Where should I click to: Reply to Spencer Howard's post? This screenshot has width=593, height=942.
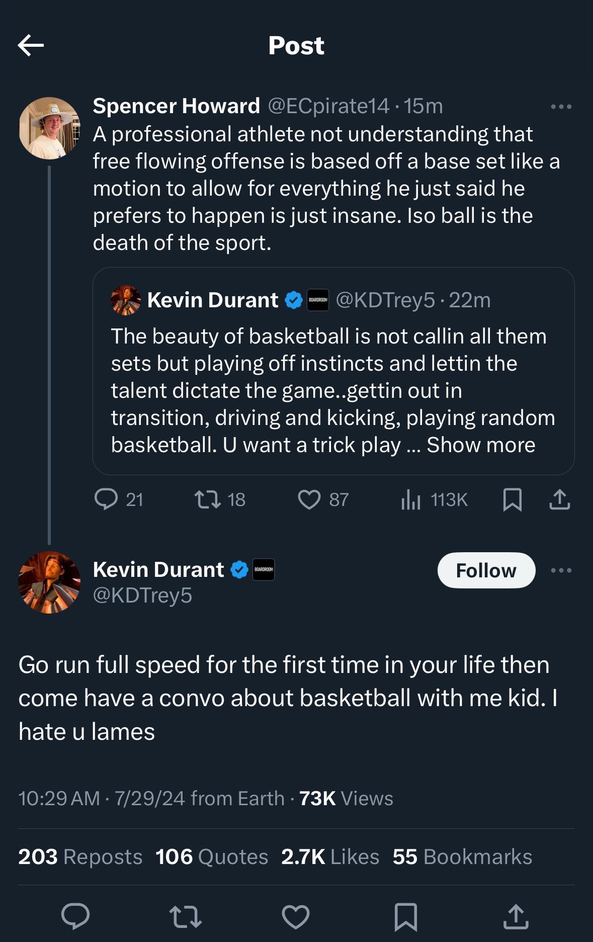(106, 499)
